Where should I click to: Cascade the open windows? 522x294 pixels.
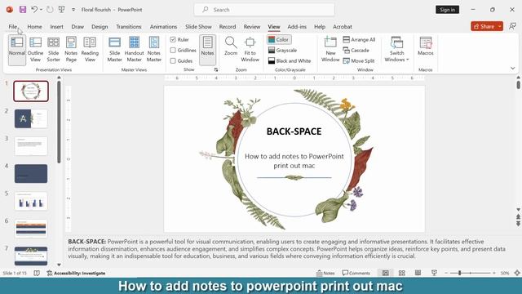pyautogui.click(x=356, y=51)
